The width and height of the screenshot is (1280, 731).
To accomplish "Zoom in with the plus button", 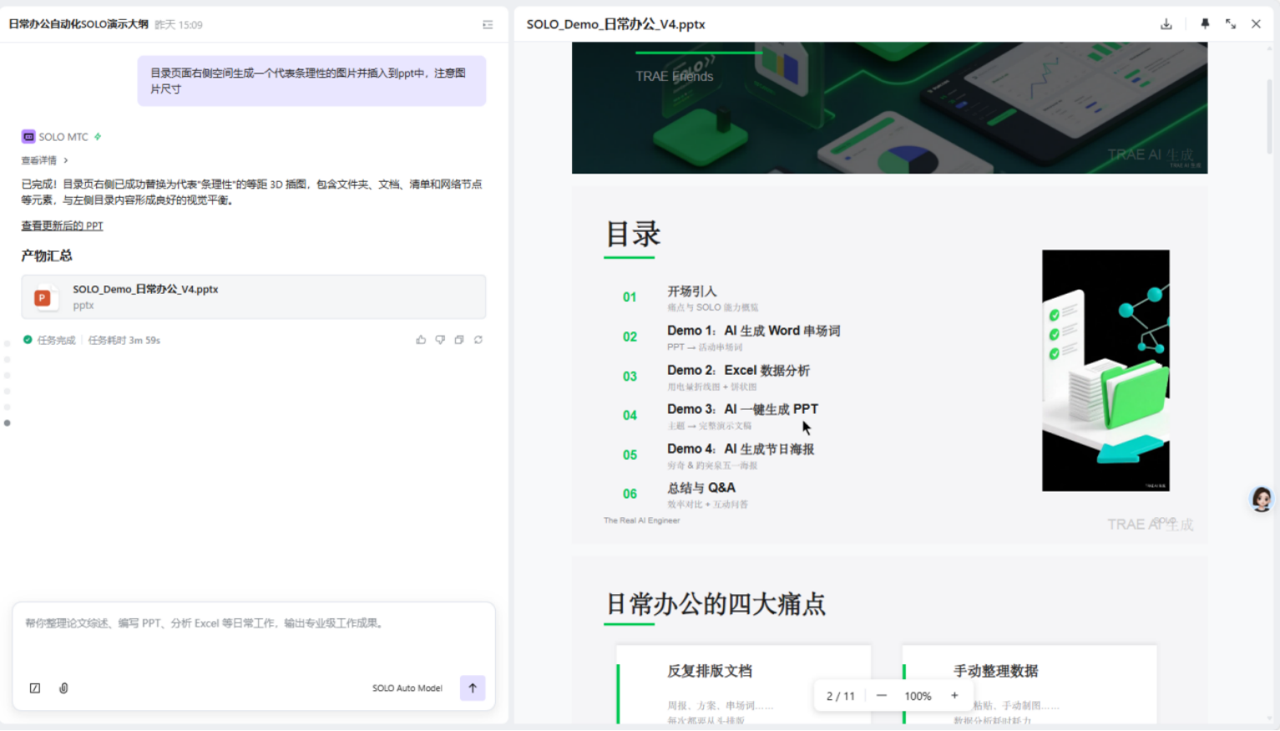I will point(954,695).
